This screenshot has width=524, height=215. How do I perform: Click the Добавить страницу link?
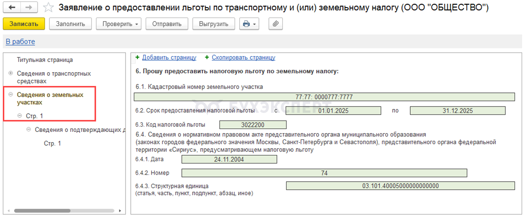169,58
